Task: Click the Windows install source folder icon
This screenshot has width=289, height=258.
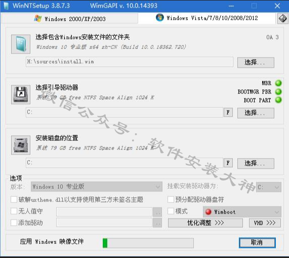Action: coord(21,44)
